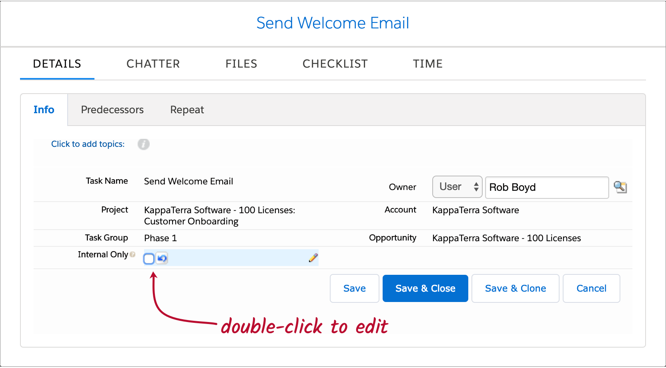Open the TIME tab
The width and height of the screenshot is (666, 368).
[x=428, y=64]
